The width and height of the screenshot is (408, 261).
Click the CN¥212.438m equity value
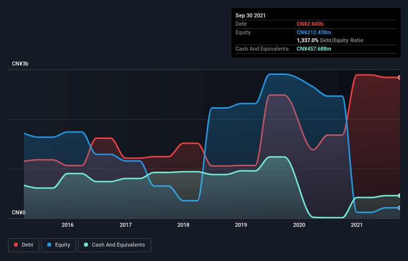[x=314, y=32]
